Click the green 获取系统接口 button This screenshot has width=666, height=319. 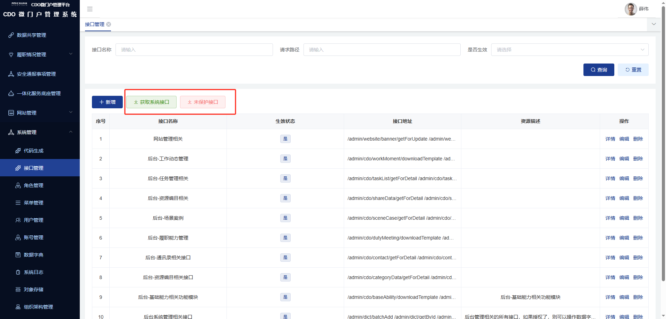(x=151, y=102)
